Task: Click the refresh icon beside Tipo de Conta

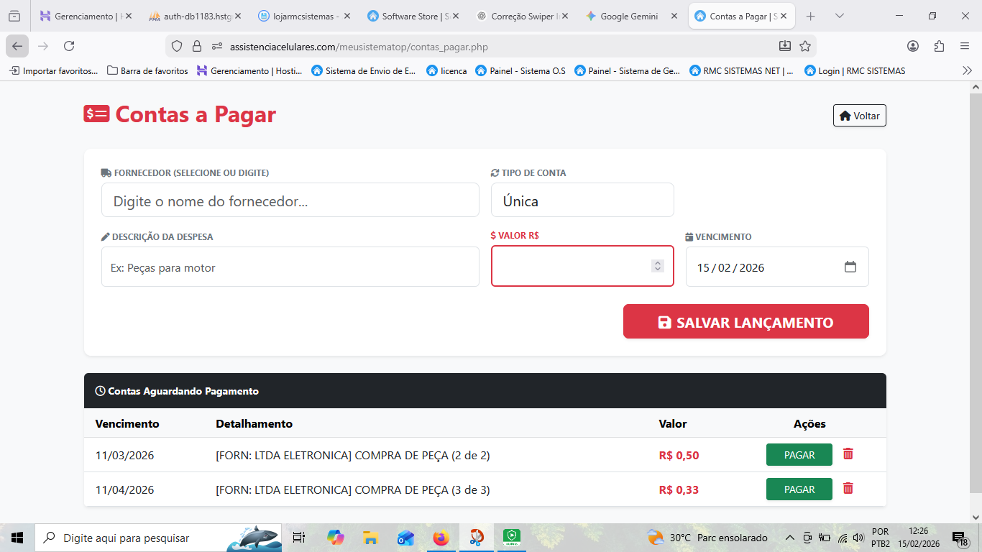Action: [x=494, y=172]
